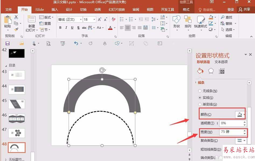This screenshot has width=255, height=161.
Task: Open the line 颜色(C) color picker
Action: [241, 115]
